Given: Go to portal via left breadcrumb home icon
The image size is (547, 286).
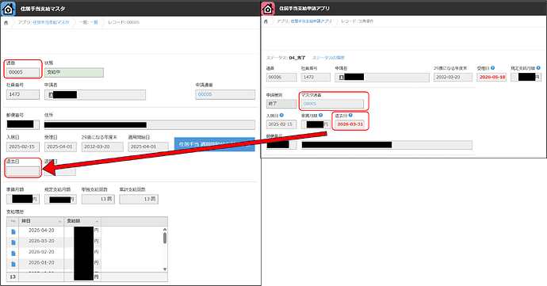Looking at the screenshot, I should 6,22.
